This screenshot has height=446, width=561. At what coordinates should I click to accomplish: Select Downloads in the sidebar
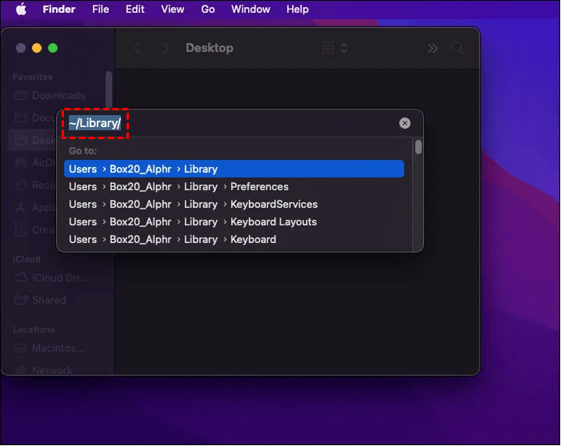pyautogui.click(x=50, y=96)
